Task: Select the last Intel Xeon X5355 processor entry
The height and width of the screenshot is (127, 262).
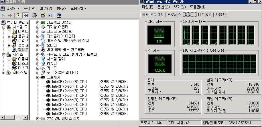Action: [x=90, y=114]
